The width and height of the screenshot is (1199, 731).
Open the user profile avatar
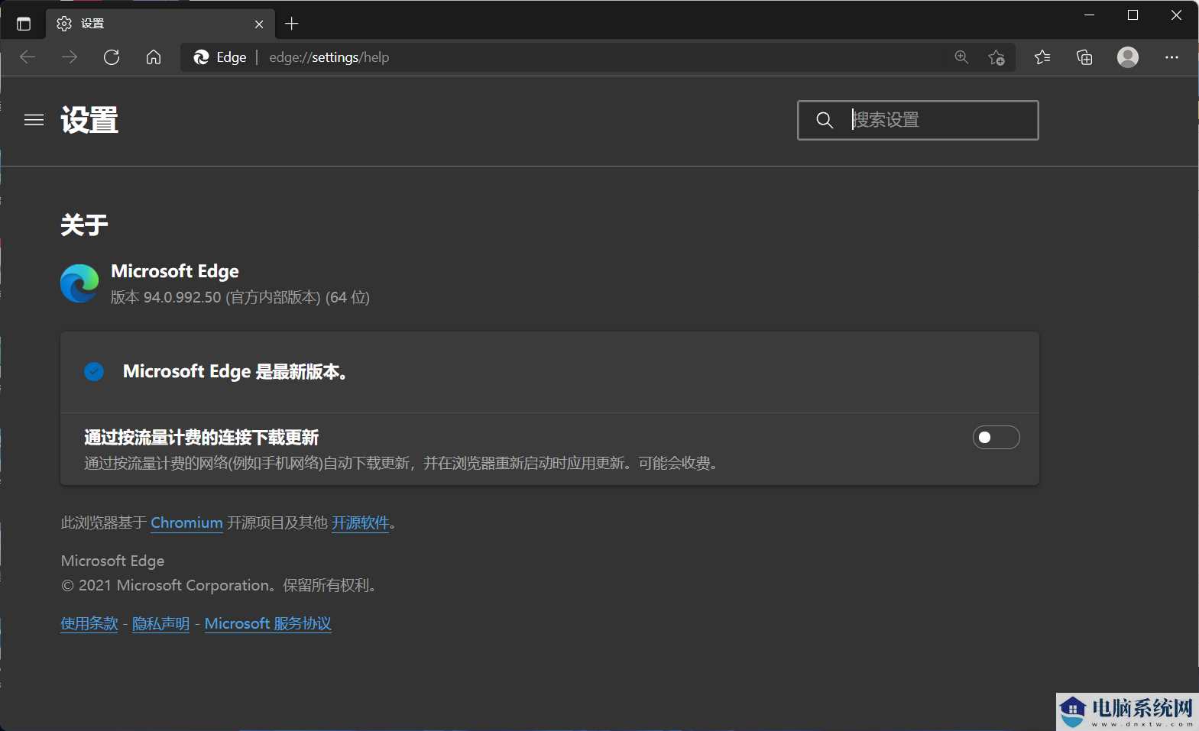pyautogui.click(x=1128, y=57)
